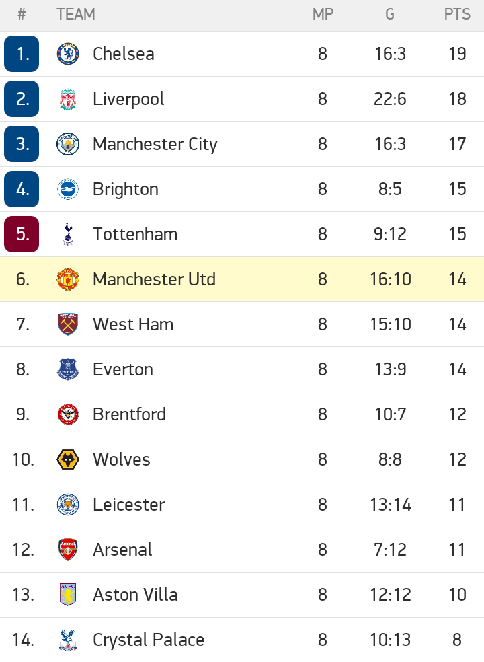The image size is (484, 662).
Task: Click the blue rank 1 badge
Action: click(x=22, y=54)
